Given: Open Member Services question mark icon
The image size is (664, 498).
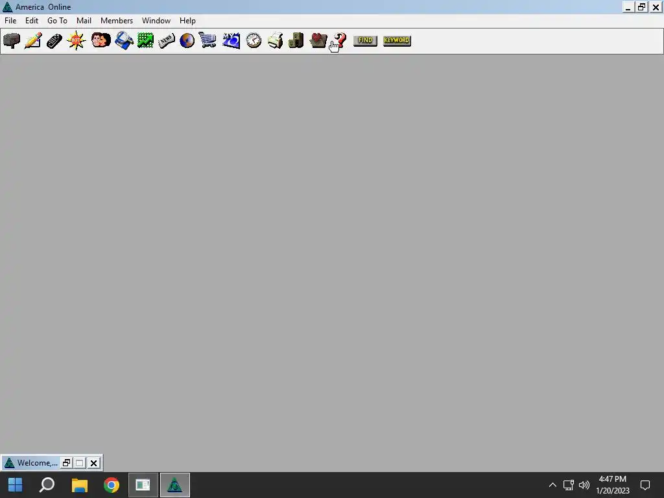Looking at the screenshot, I should click(x=340, y=41).
